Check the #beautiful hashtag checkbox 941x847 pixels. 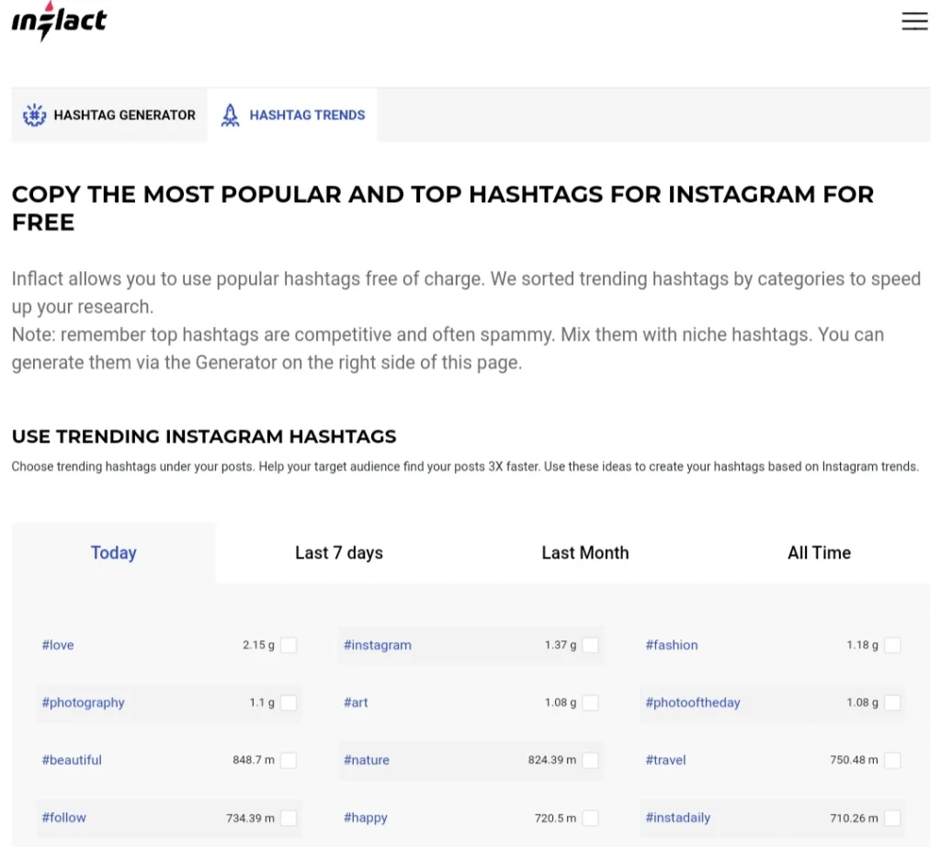(x=289, y=760)
